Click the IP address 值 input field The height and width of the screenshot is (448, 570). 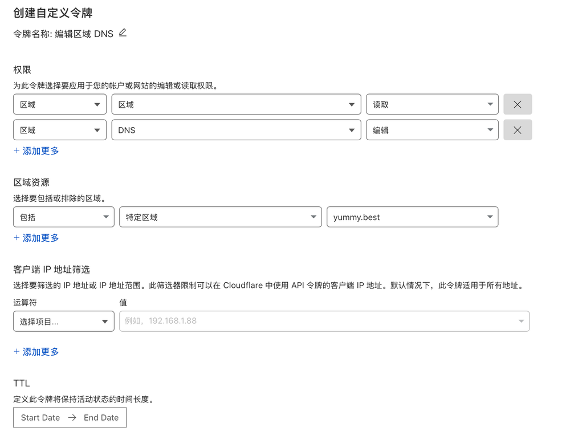[319, 321]
